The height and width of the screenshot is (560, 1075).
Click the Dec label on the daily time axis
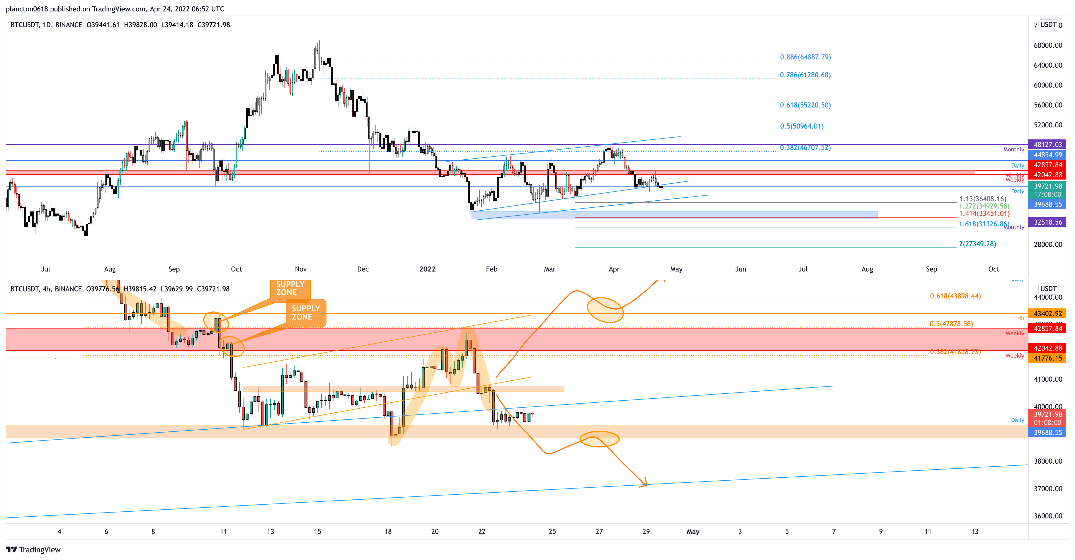(x=363, y=269)
